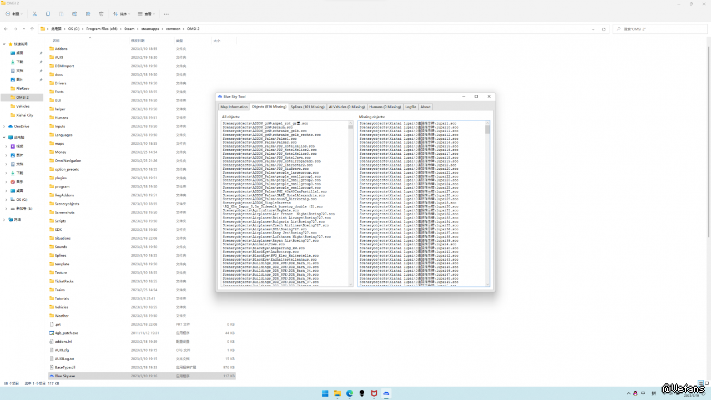711x400 pixels.
Task: Click the search box for OMSI 2
Action: [x=660, y=29]
